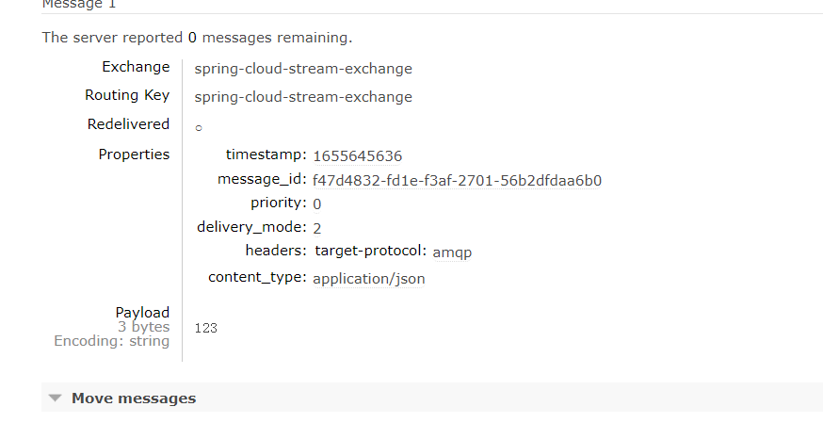This screenshot has width=823, height=423.
Task: Click the 3 bytes size text
Action: pos(143,327)
